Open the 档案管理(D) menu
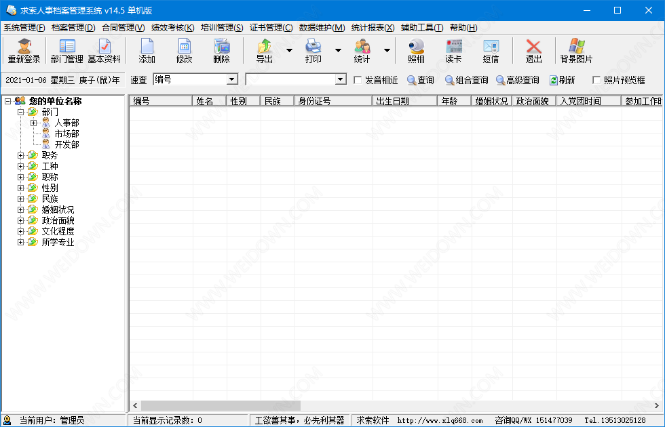Image resolution: width=665 pixels, height=427 pixels. click(73, 28)
